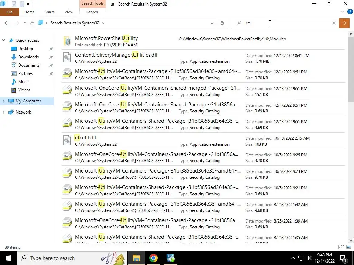The height and width of the screenshot is (265, 354).
Task: Open the Search ribbon tab
Action: [x=92, y=12]
